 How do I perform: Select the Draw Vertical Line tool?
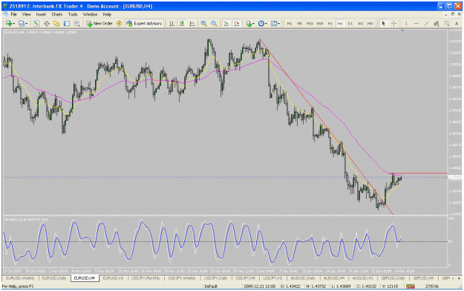pos(406,24)
